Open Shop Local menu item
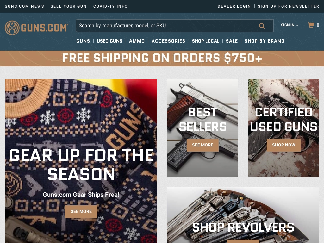The image size is (324, 243). pyautogui.click(x=206, y=41)
